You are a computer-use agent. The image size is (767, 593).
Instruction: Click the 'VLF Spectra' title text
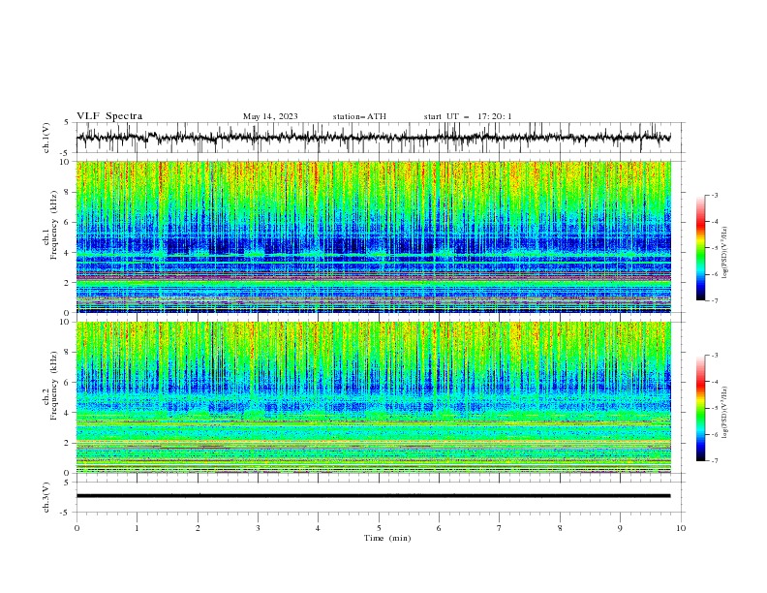click(x=109, y=116)
